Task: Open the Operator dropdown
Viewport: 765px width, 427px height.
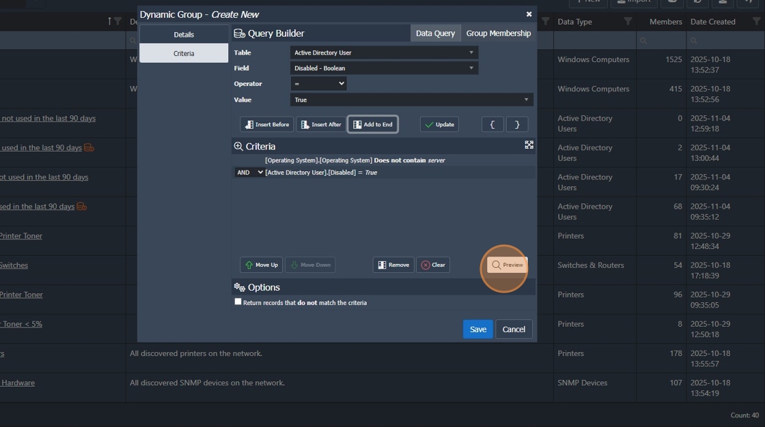Action: [x=318, y=83]
